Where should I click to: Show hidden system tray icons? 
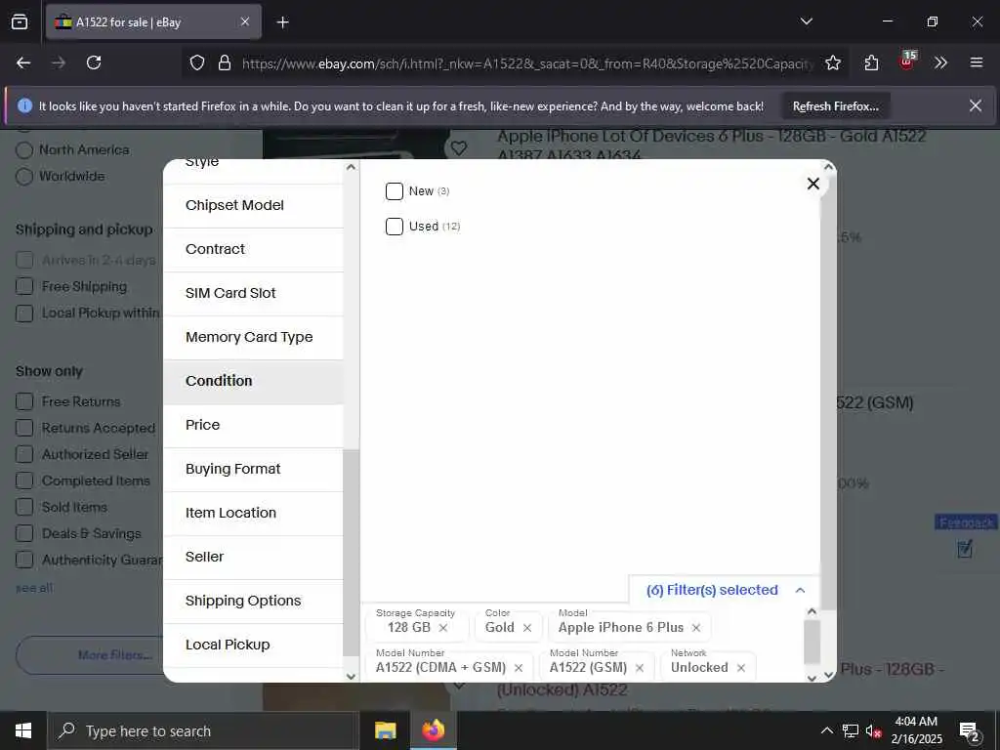pyautogui.click(x=826, y=730)
